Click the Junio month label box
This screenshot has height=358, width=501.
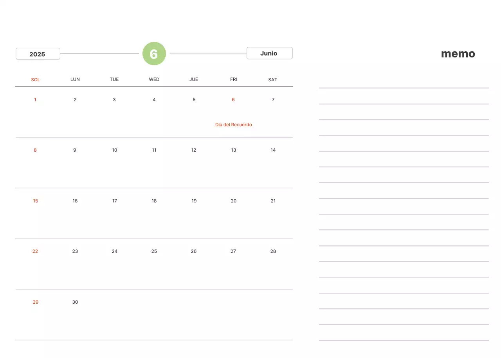pyautogui.click(x=269, y=53)
